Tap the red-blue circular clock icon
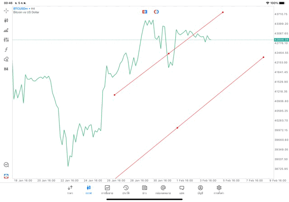 click(x=156, y=12)
